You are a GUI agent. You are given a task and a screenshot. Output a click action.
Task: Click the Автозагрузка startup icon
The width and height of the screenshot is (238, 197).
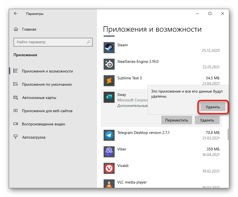15,137
